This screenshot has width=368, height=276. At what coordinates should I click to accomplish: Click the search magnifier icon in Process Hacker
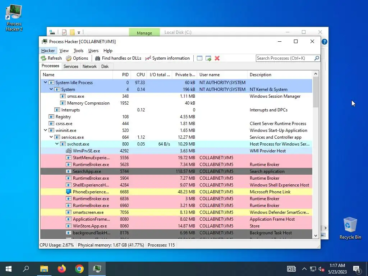[x=317, y=58]
